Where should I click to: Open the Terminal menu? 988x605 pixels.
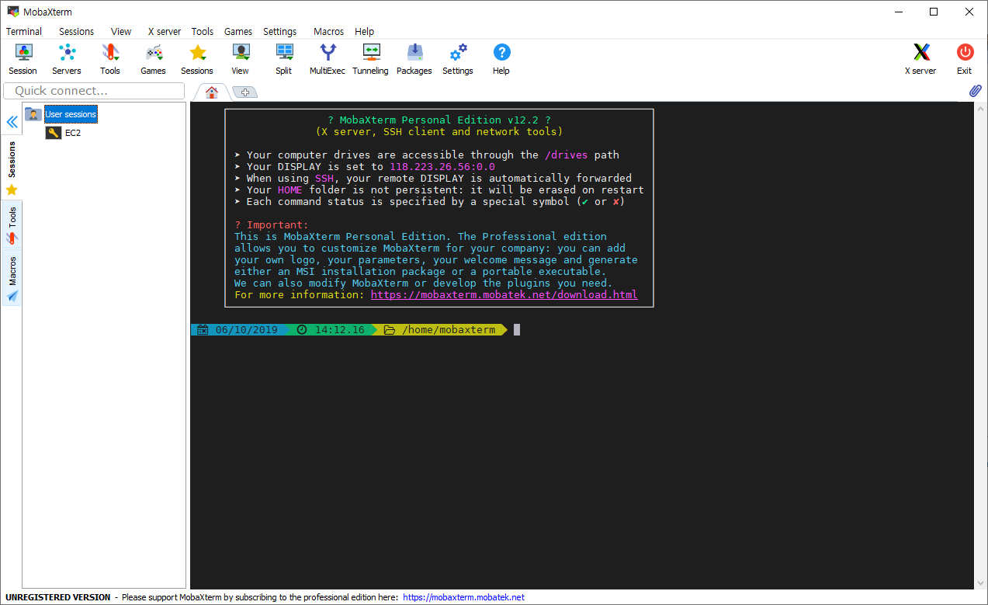pyautogui.click(x=24, y=32)
